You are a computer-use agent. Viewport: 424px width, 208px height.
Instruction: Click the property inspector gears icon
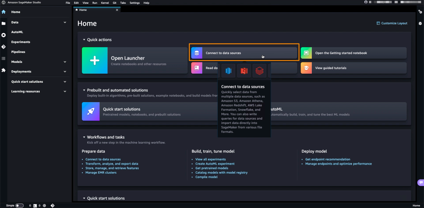point(420,12)
